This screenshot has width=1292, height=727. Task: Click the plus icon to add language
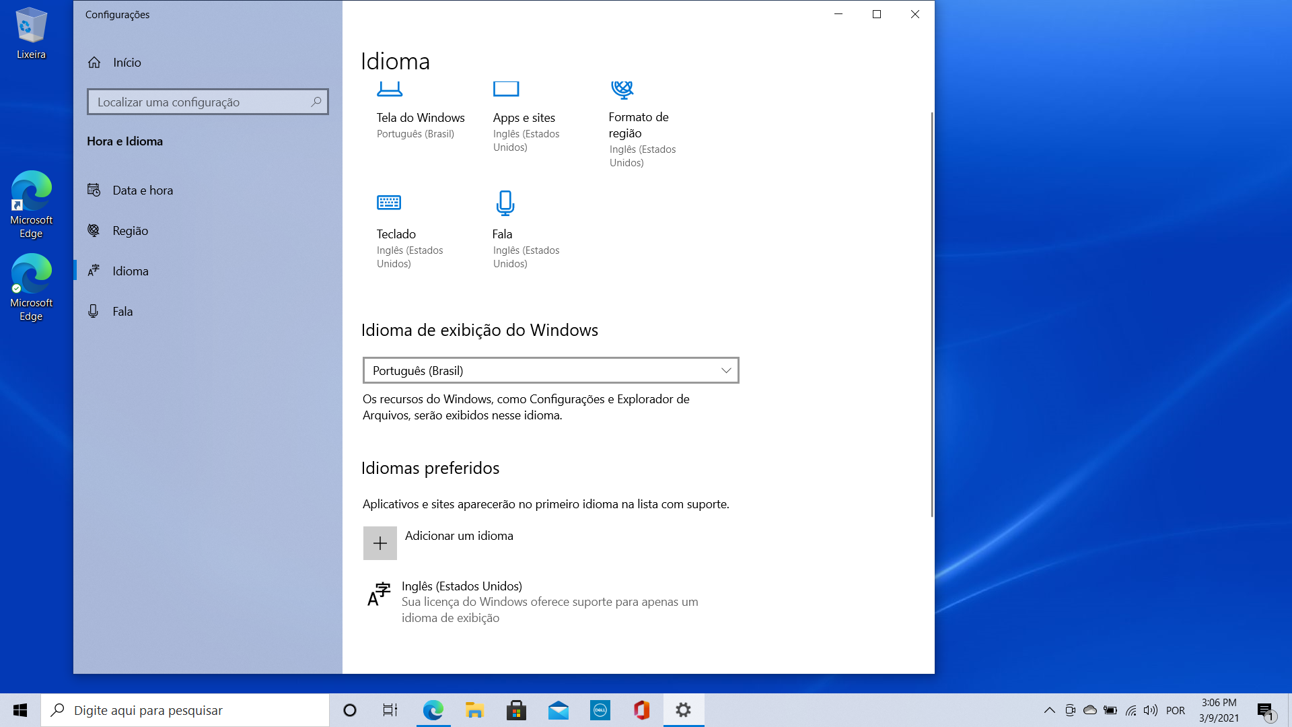[380, 543]
